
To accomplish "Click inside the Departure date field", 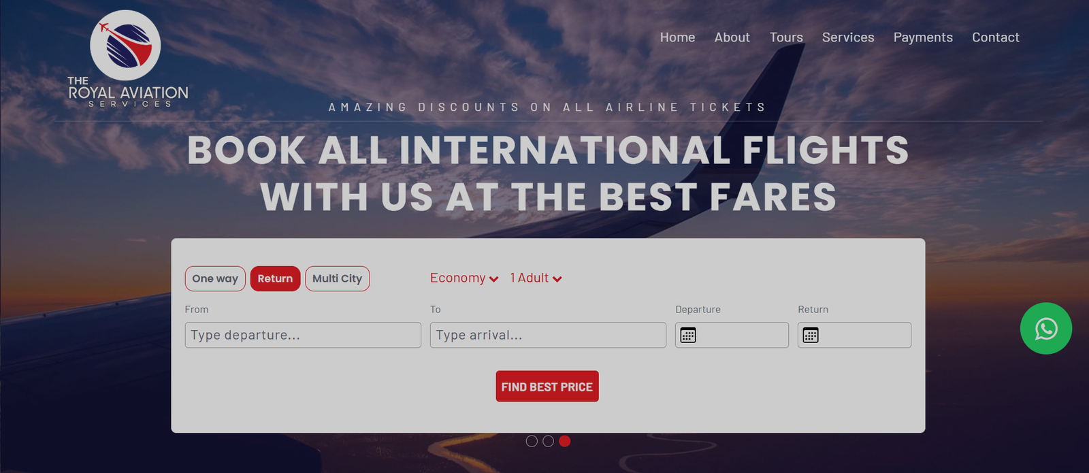I will (732, 335).
